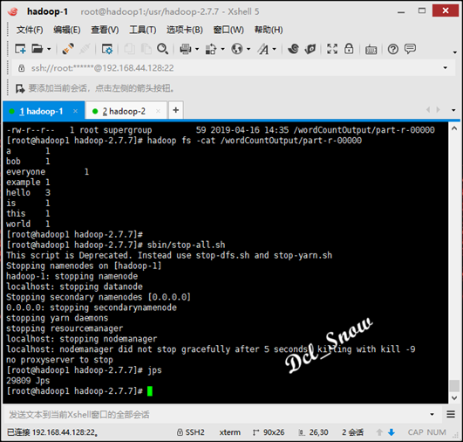Click the add current session arrow icon
The image size is (463, 442).
click(20, 88)
